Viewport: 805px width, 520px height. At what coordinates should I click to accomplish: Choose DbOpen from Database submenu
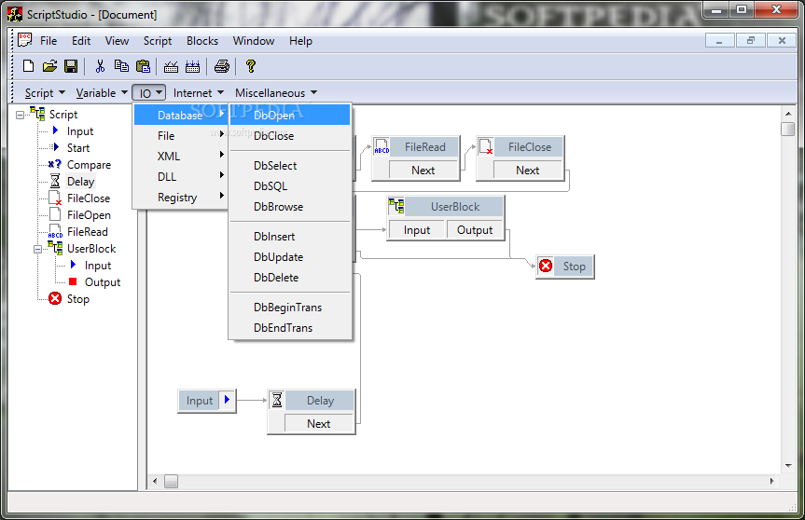(x=290, y=115)
